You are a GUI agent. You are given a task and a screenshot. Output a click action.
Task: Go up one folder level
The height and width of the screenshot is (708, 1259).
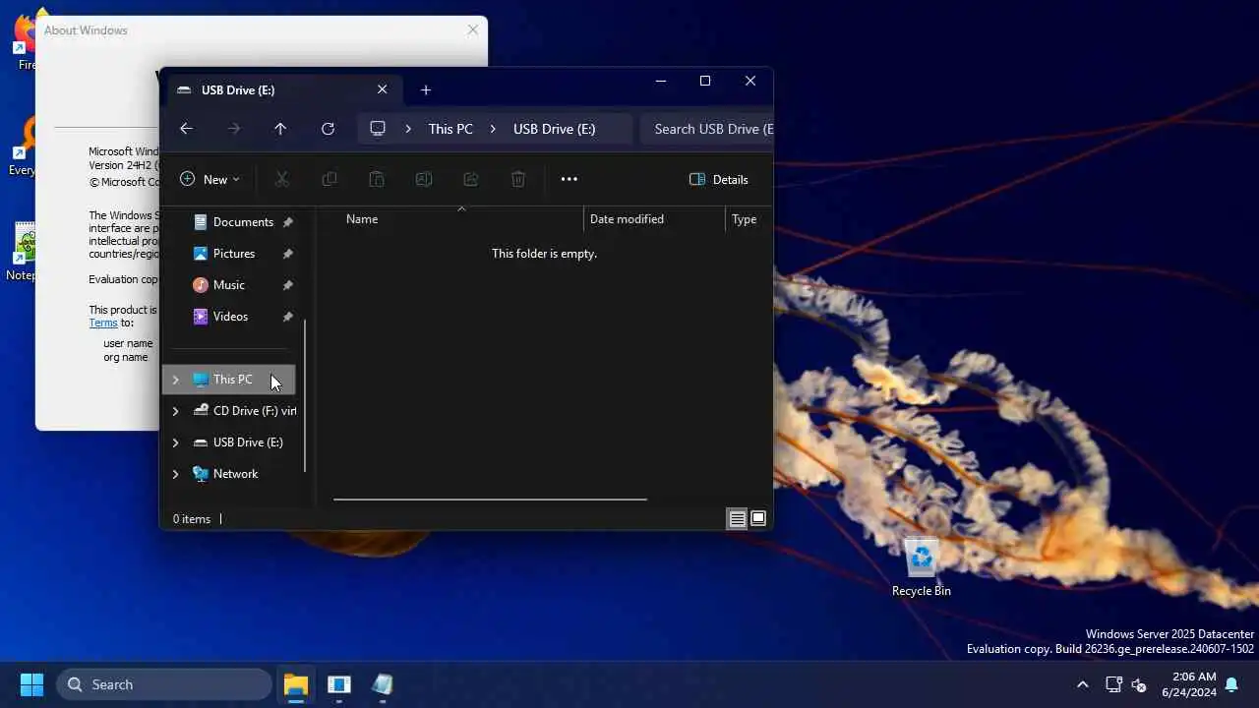click(x=280, y=129)
